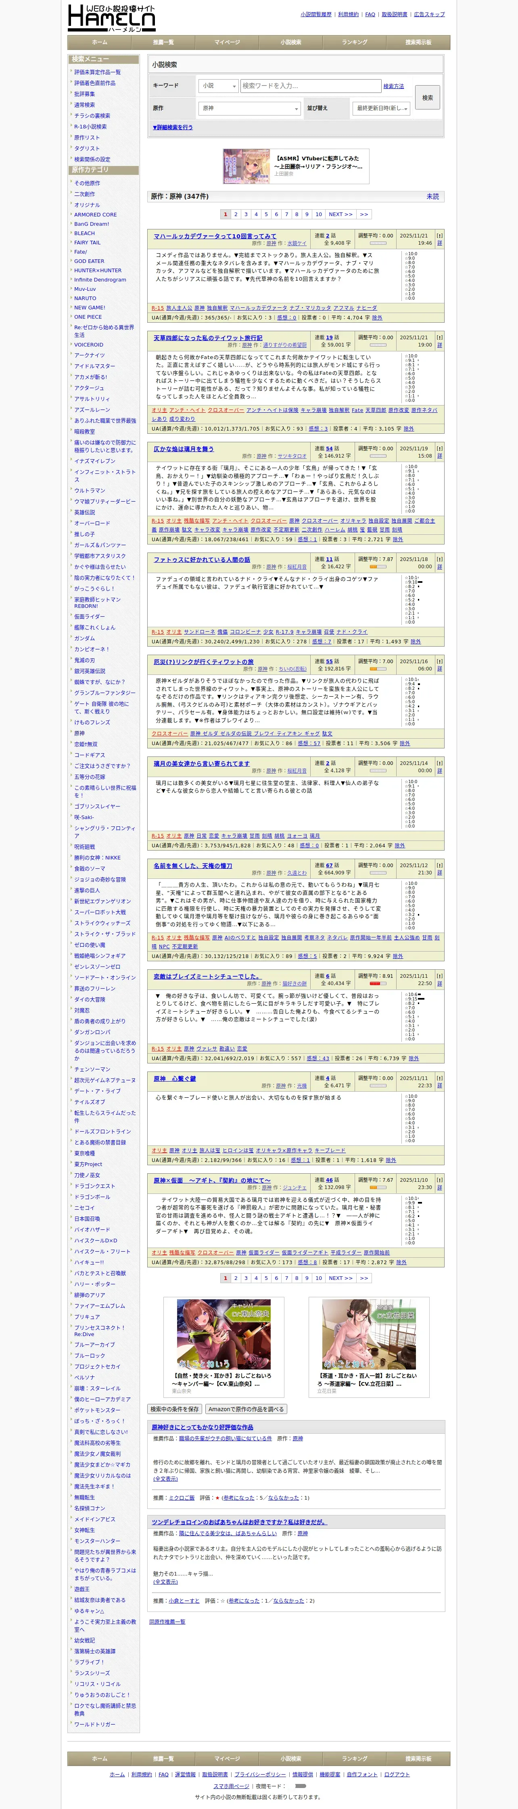518x1809 pixels.
Task: Open 検索関係の設定 in search menu
Action: click(92, 160)
